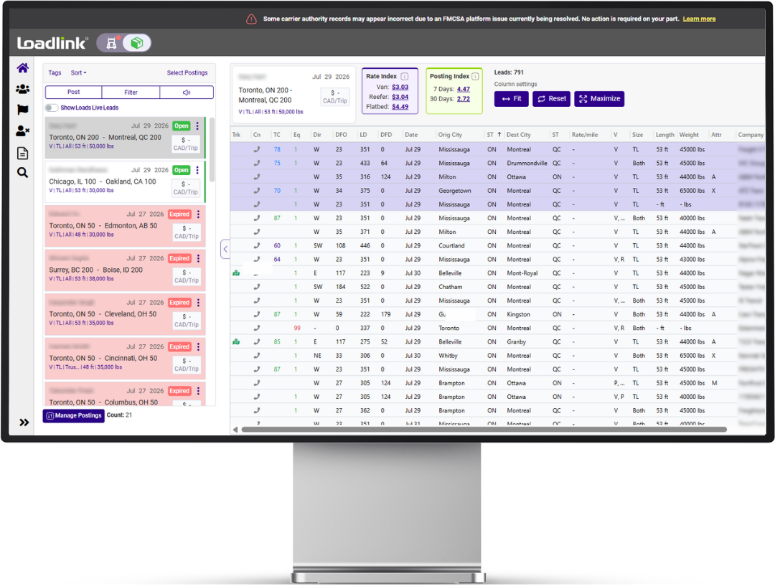Viewport: 775px width, 586px height.
Task: Click phone icon in Chatham row
Action: point(256,287)
